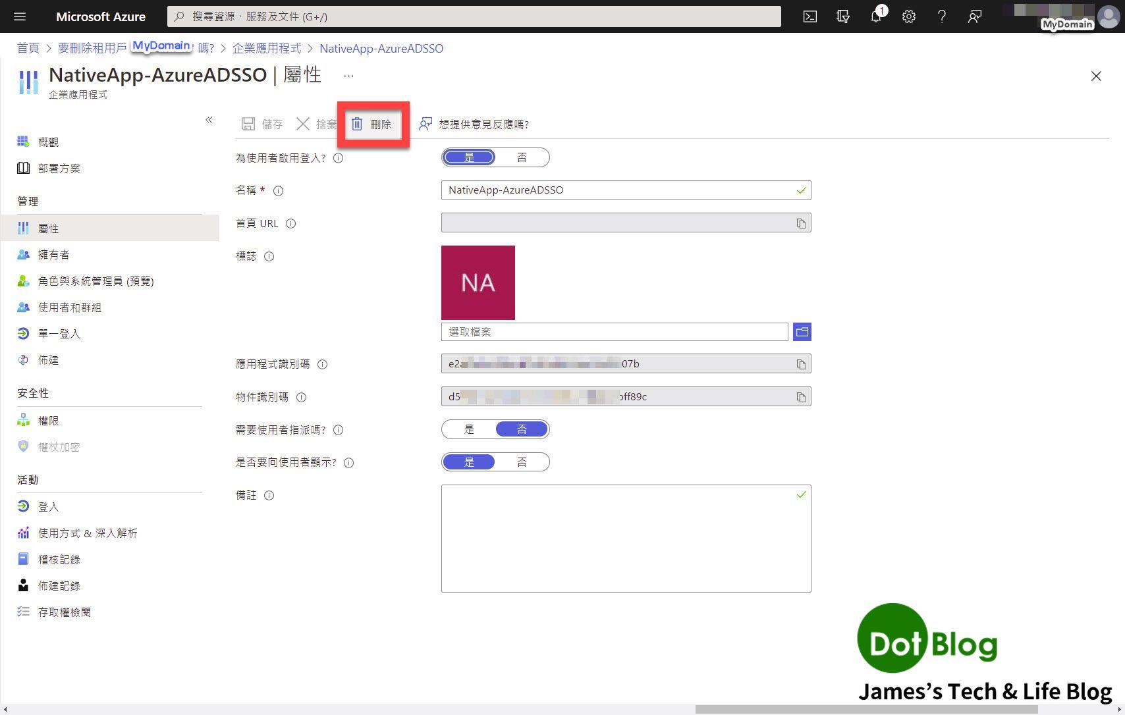Screen dimensions: 1125x715
Task: Click the 儲存 toolbar button
Action: click(262, 124)
